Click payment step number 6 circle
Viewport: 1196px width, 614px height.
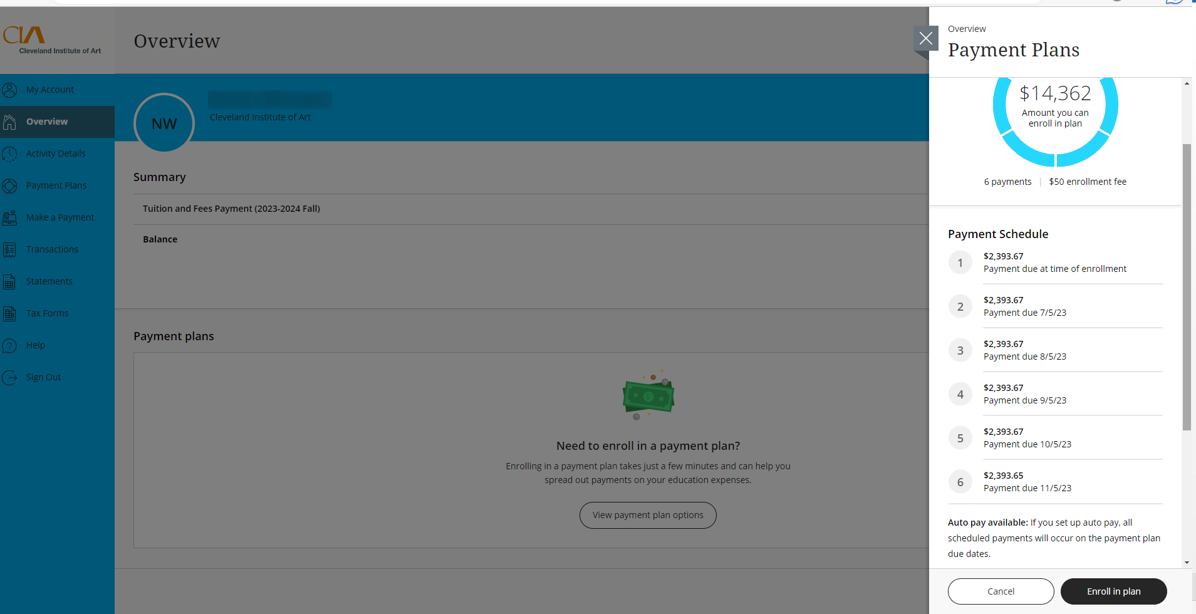960,482
